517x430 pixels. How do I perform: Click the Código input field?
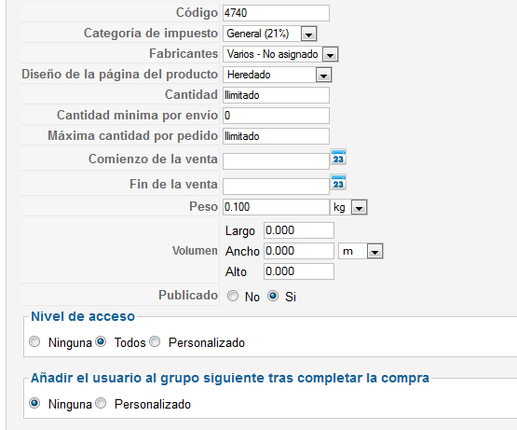pos(276,13)
